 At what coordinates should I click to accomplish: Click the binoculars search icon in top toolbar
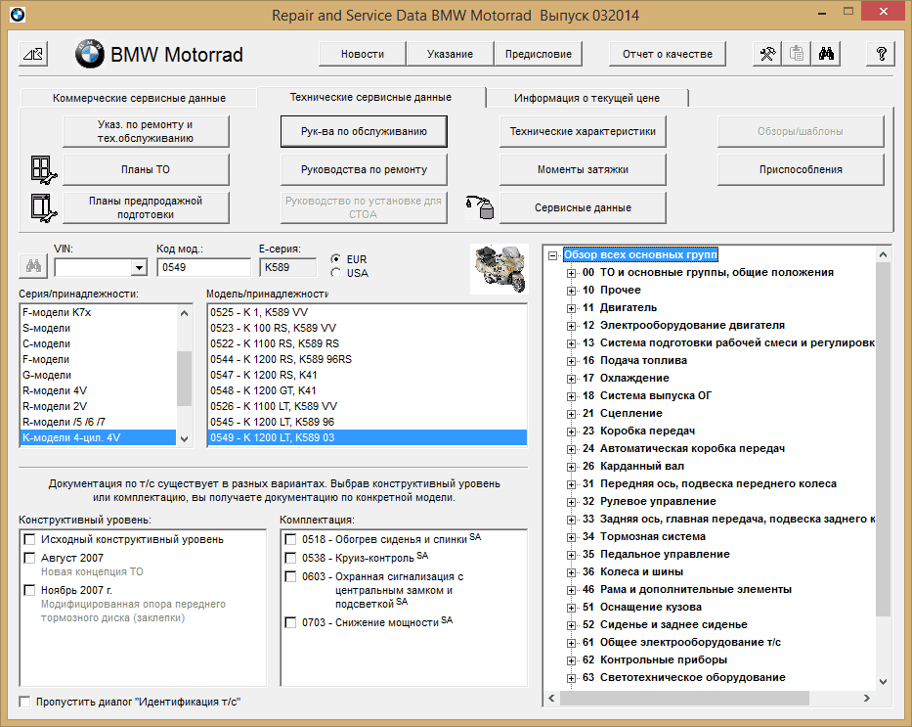point(826,55)
